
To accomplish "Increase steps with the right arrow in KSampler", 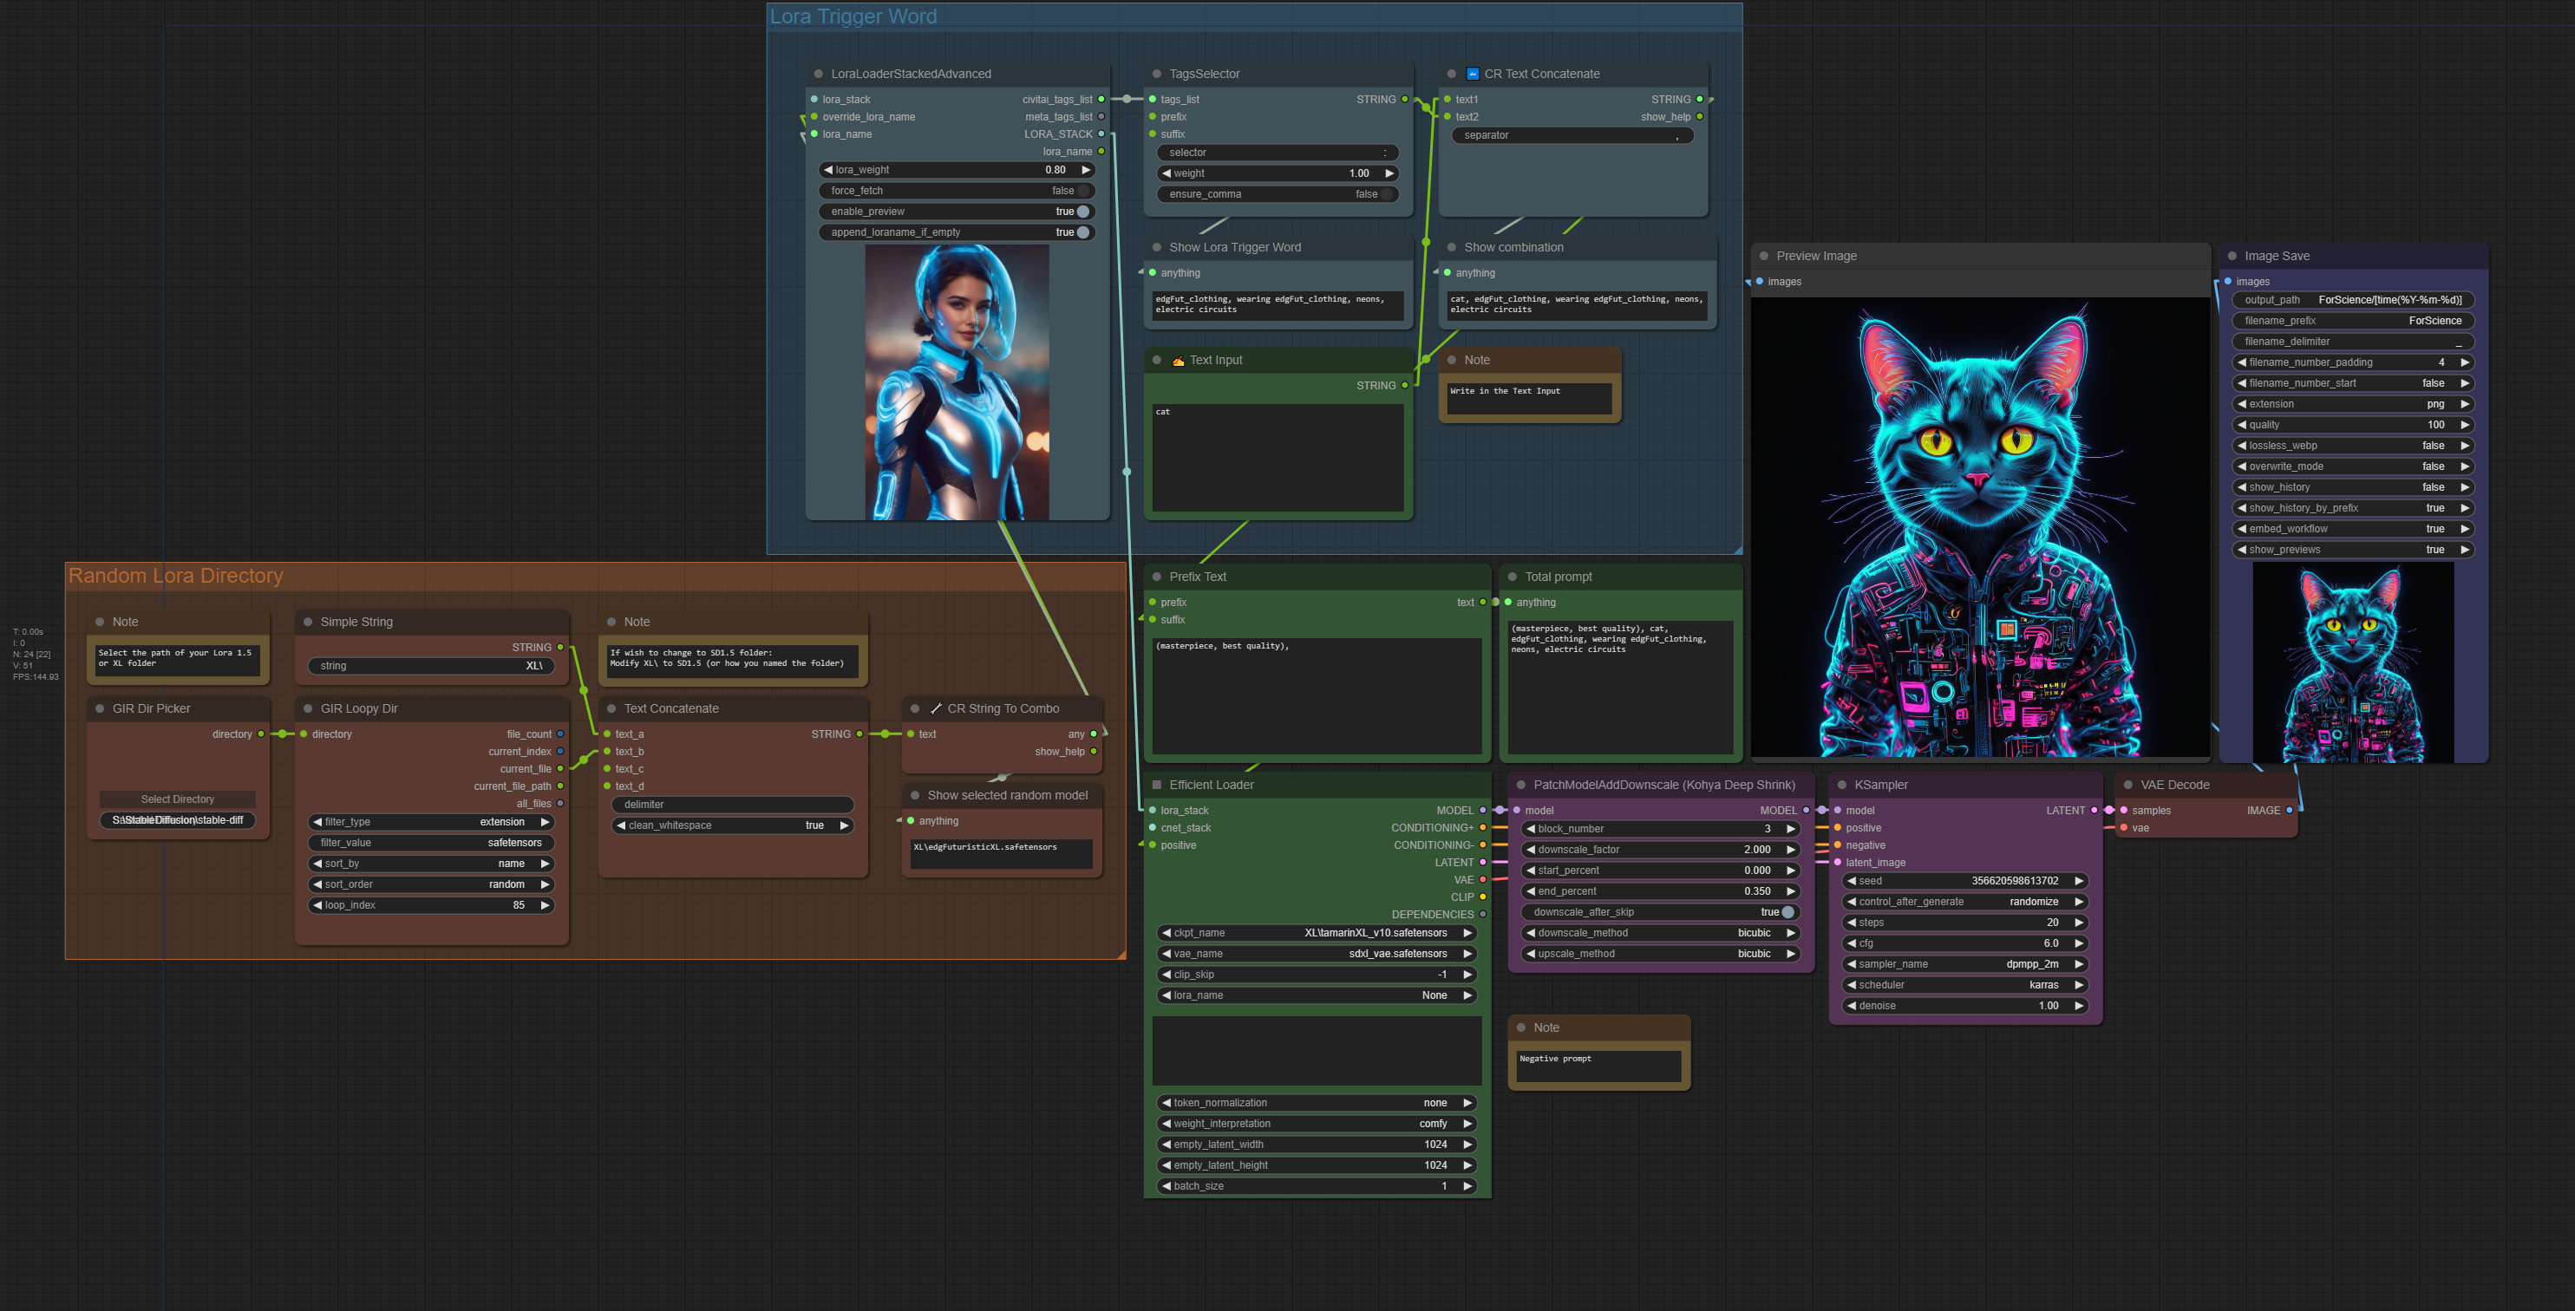I will (x=2078, y=923).
